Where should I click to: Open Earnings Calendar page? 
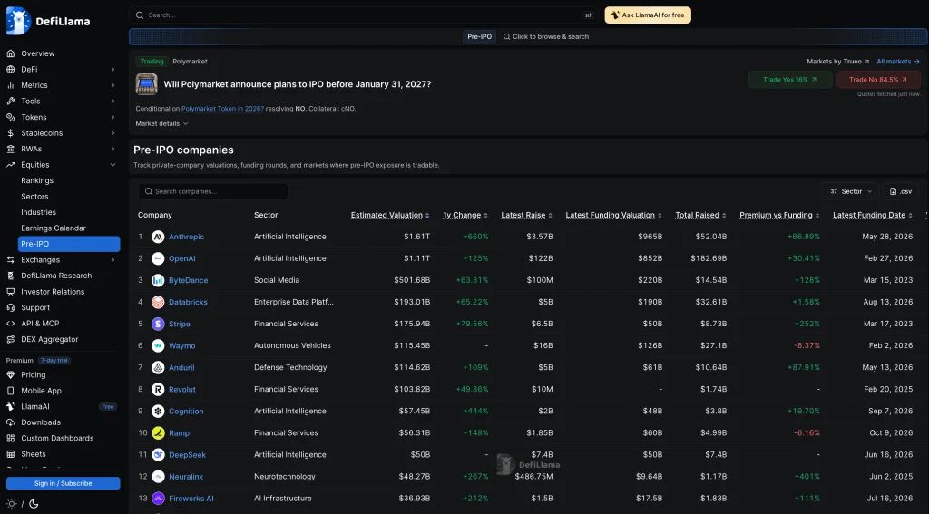pyautogui.click(x=54, y=228)
